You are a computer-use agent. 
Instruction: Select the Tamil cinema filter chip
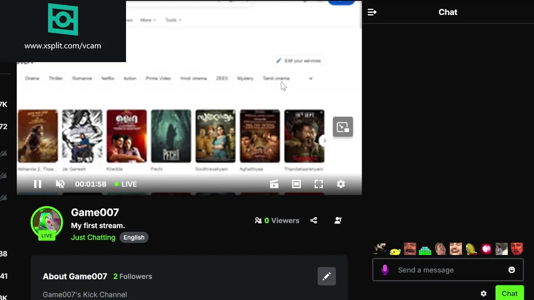(x=276, y=78)
